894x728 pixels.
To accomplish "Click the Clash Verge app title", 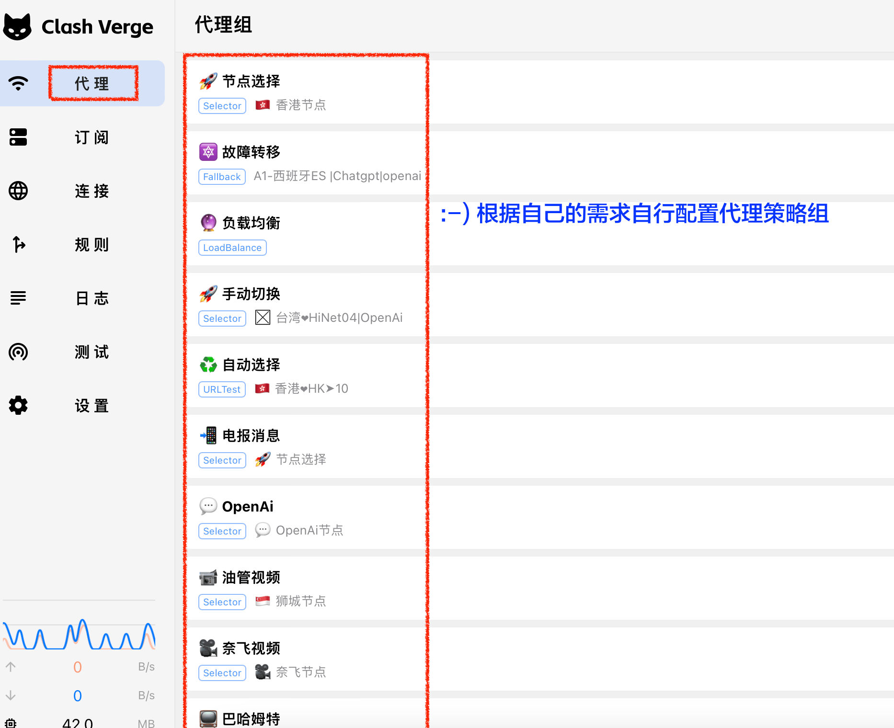I will coord(97,27).
